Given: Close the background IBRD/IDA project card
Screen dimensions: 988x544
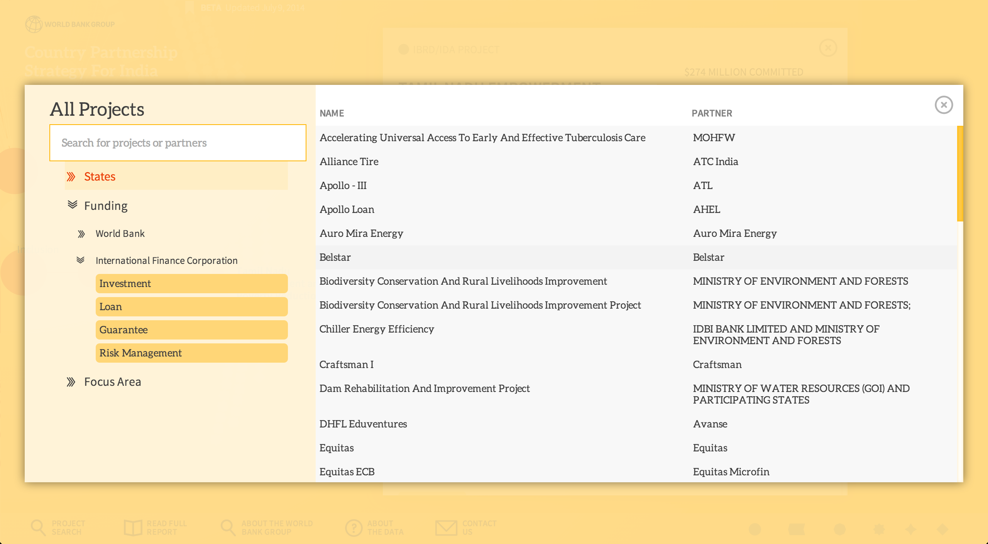Looking at the screenshot, I should (x=828, y=48).
